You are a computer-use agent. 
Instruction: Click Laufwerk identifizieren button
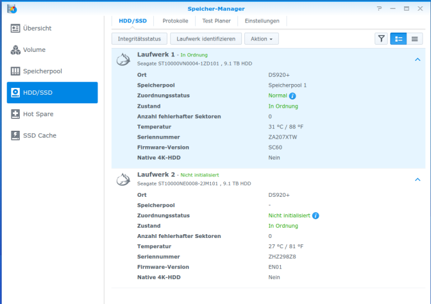(x=206, y=38)
